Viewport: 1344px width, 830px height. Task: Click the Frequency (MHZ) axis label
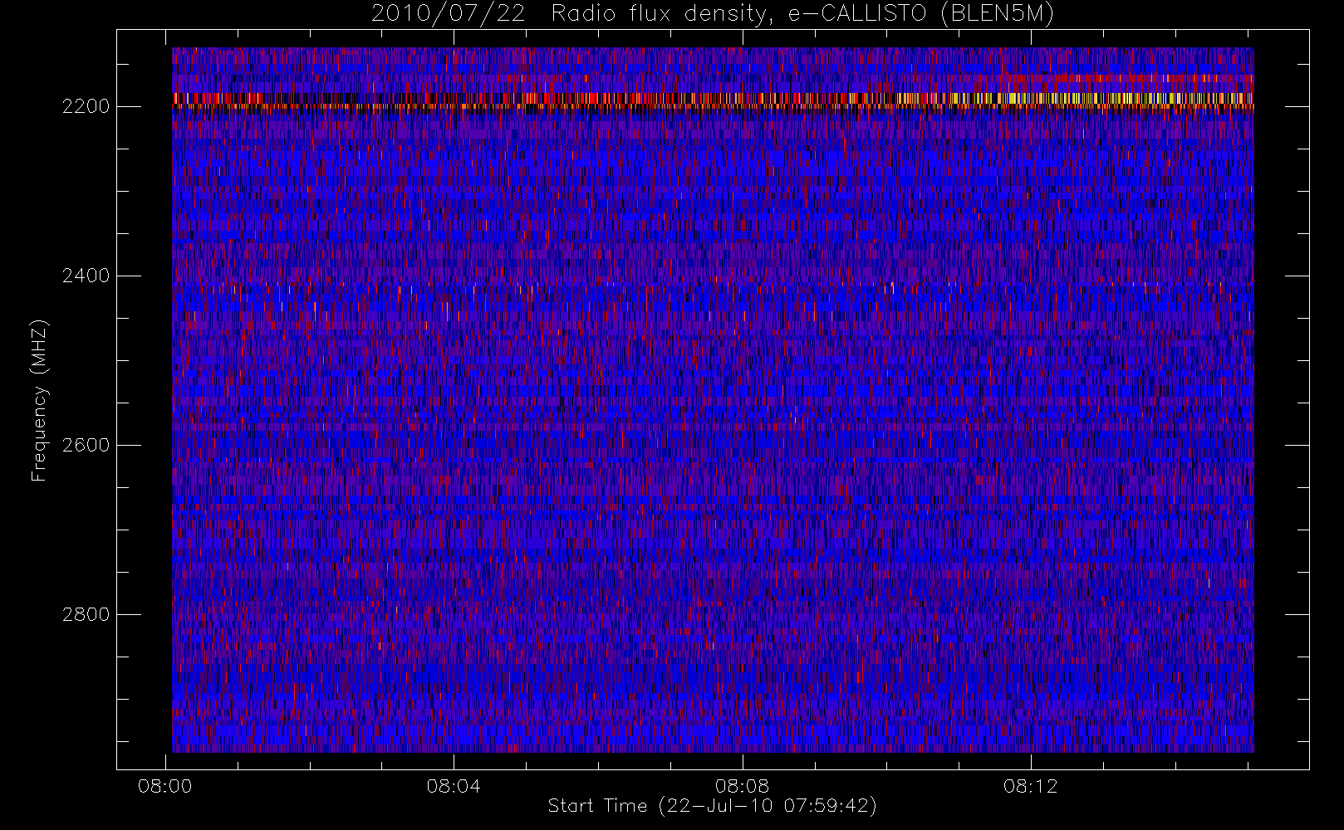coord(39,400)
